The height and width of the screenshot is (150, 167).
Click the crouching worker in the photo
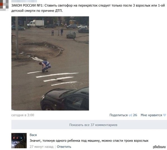45,66
